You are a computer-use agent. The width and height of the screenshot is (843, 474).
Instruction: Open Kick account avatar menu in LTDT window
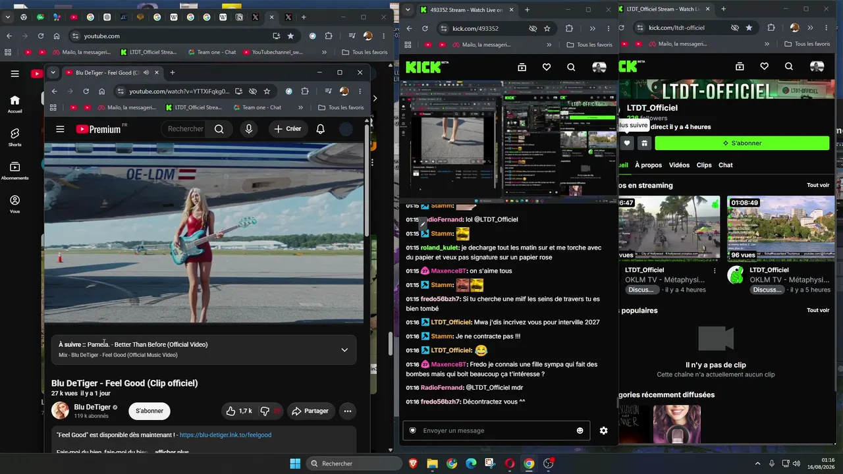click(817, 66)
